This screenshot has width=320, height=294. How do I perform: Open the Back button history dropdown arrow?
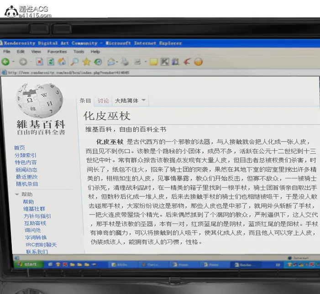(x=14, y=62)
